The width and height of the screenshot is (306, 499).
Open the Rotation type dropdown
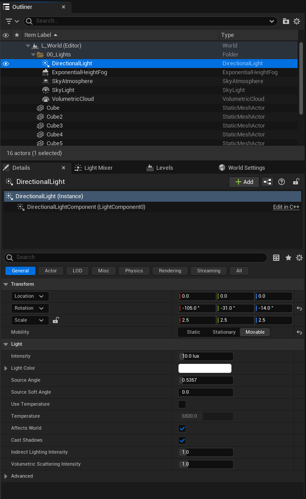(x=30, y=308)
